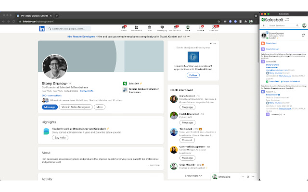
Task: Open the ad options dots on Flowbird card
Action: [215, 44]
